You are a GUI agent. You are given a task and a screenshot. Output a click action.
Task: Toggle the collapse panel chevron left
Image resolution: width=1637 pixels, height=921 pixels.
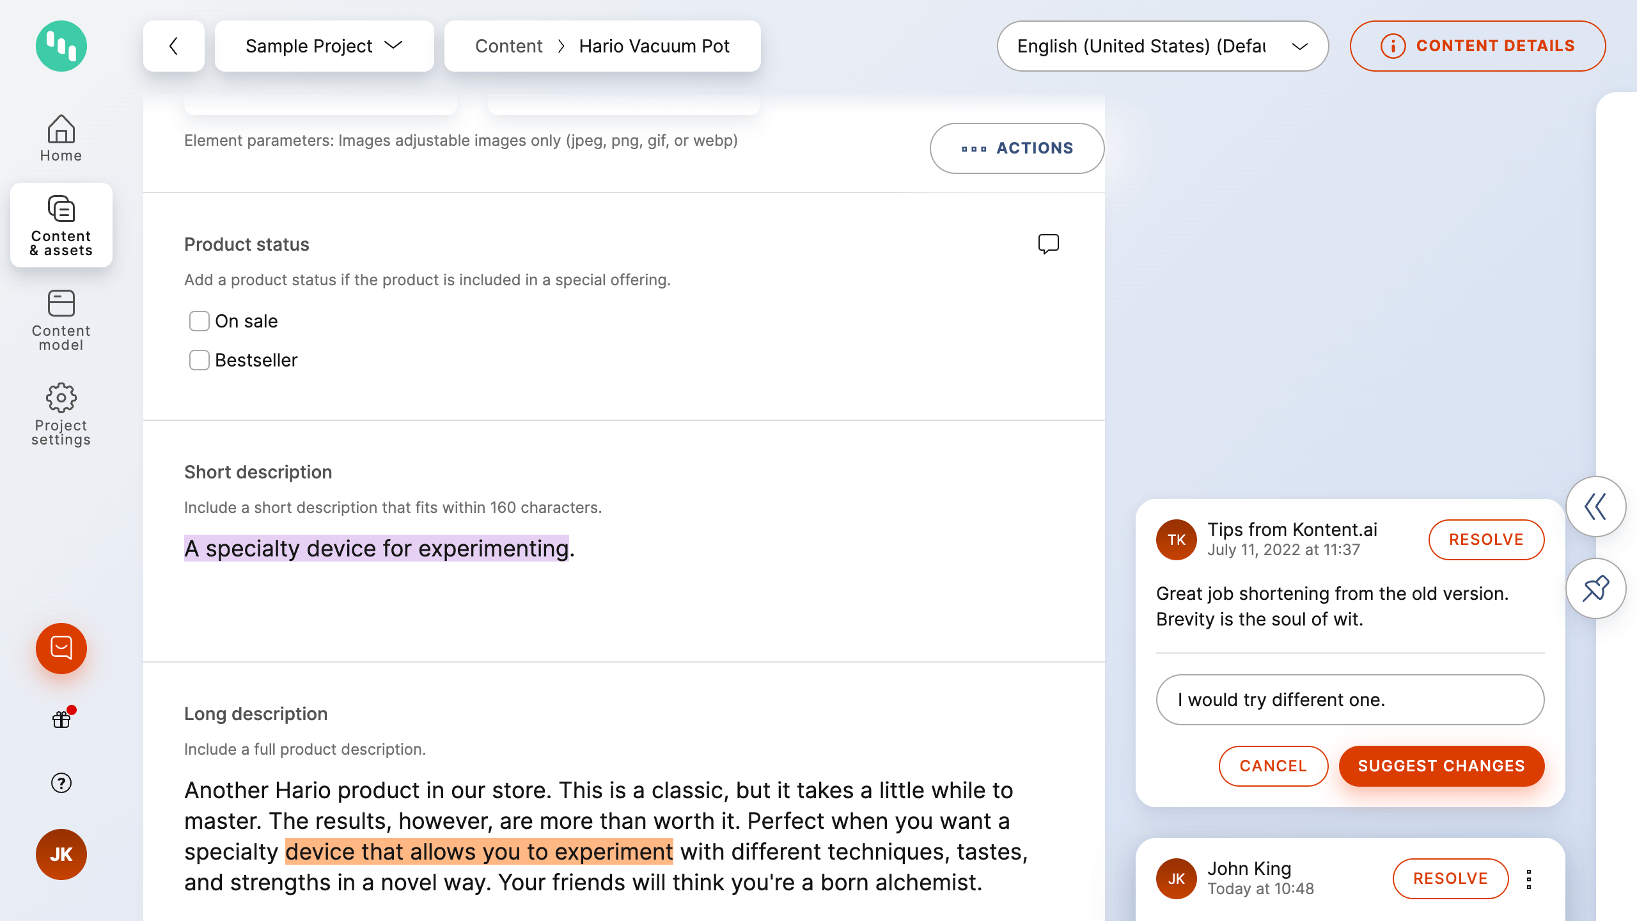click(x=1597, y=507)
